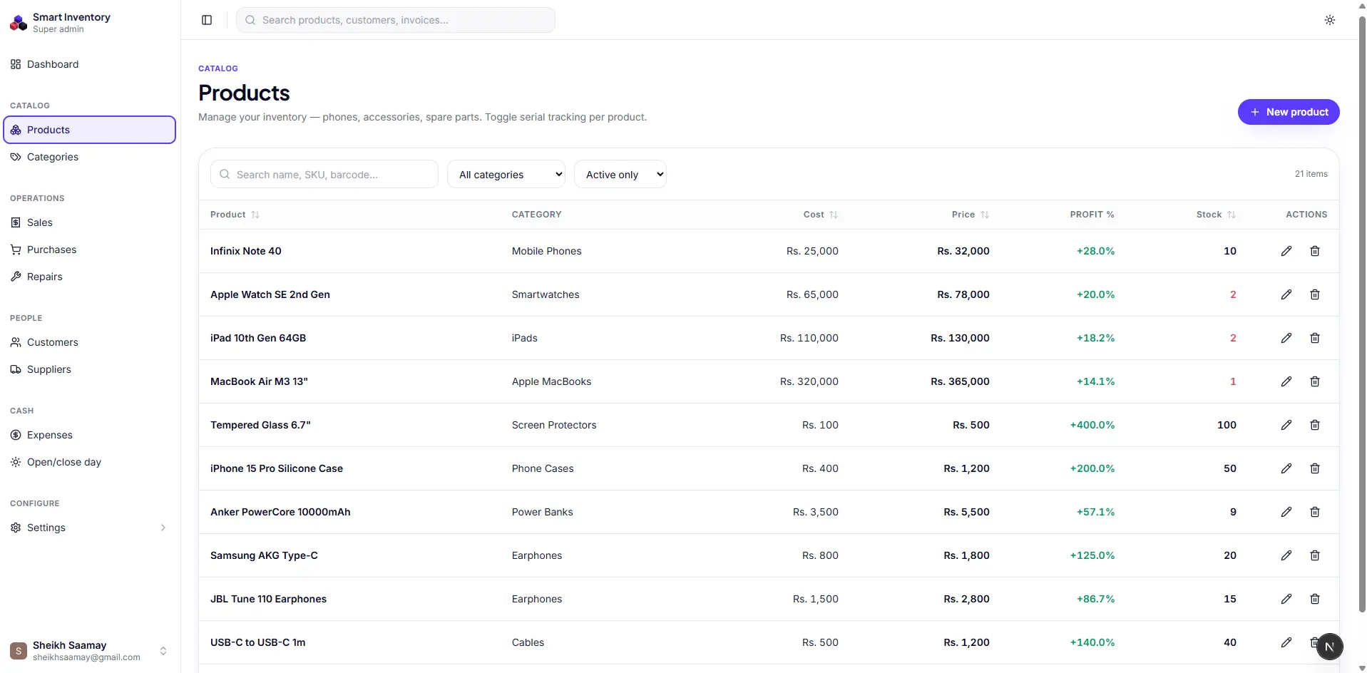
Task: Click the global search products, customers, invoices field
Action: [396, 20]
